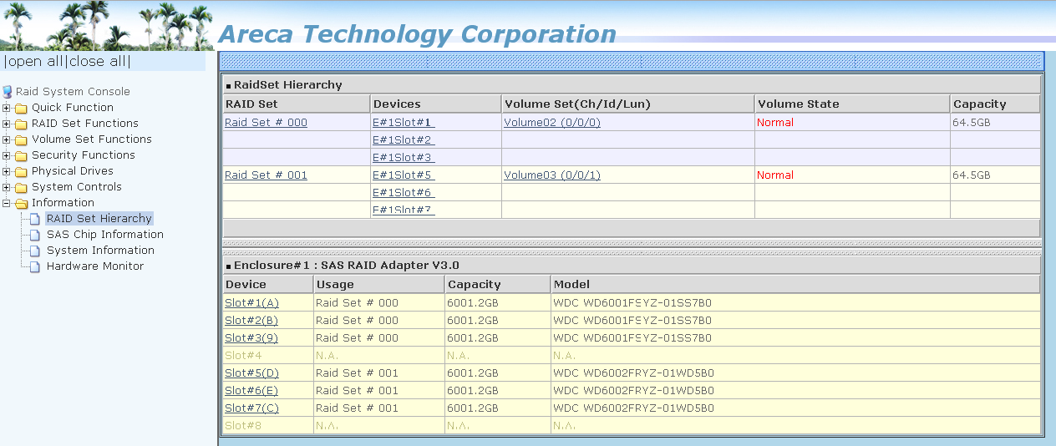Screen dimensions: 1056x446
Task: Open SAS Chip Information page
Action: coord(105,235)
